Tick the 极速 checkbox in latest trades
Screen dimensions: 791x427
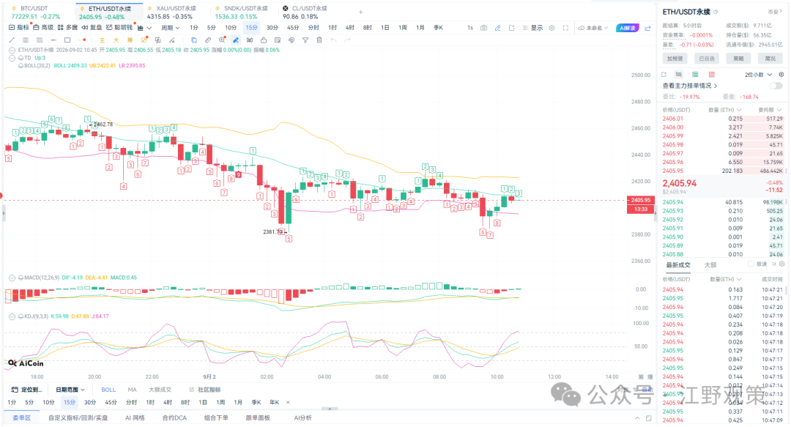click(751, 264)
